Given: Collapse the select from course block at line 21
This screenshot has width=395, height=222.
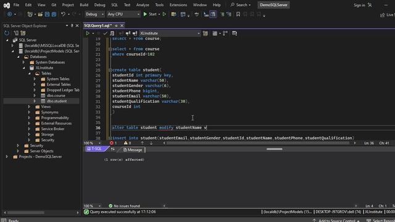Looking at the screenshot, I should click(110, 49).
